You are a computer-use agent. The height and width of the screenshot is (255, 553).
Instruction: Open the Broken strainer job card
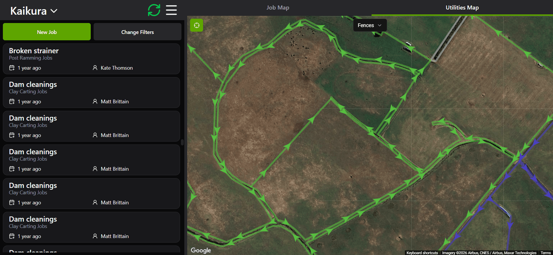(91, 59)
